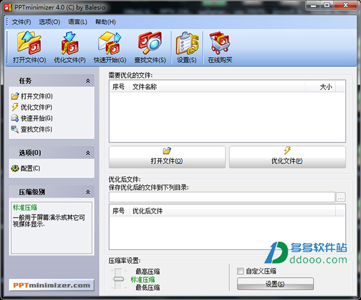
Task: Click the large 优化文件(P) button
Action: (288, 157)
